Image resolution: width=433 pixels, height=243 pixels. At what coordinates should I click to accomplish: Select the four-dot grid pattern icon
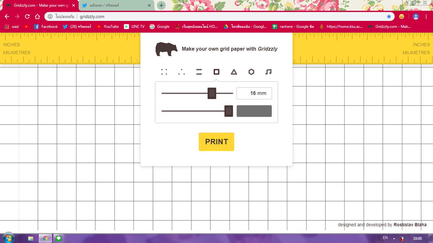coord(164,72)
